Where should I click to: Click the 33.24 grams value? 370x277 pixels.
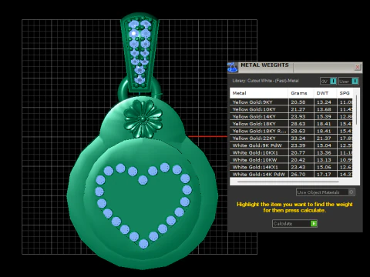298,138
